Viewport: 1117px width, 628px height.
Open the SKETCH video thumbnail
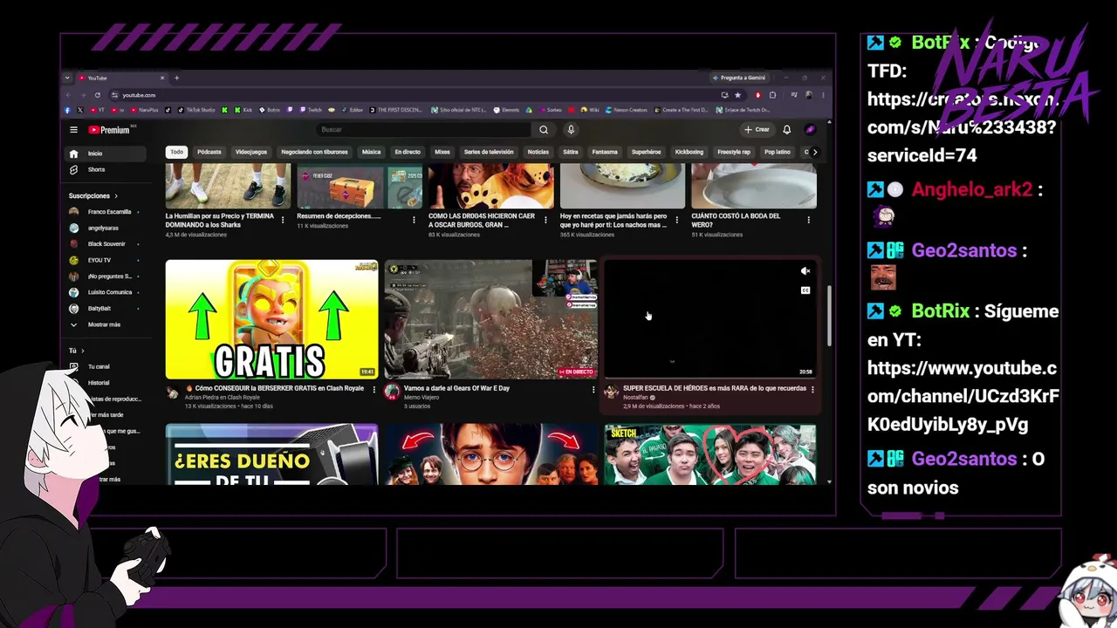click(710, 454)
